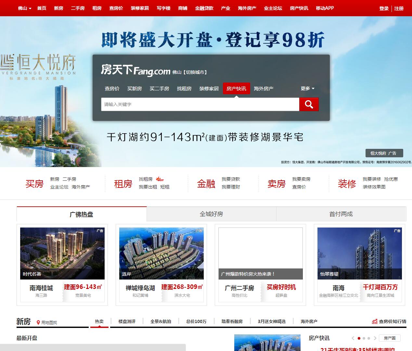Select the 装修家居 search tab
This screenshot has width=412, height=351.
pyautogui.click(x=209, y=88)
